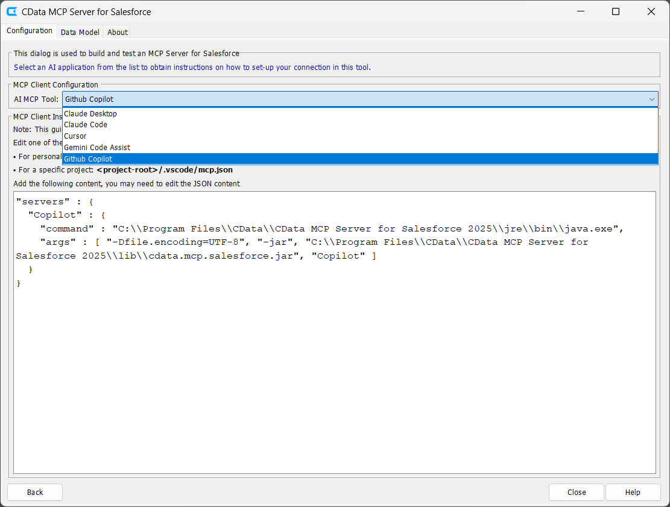Go to the About tab
Image resolution: width=670 pixels, height=507 pixels.
click(118, 32)
